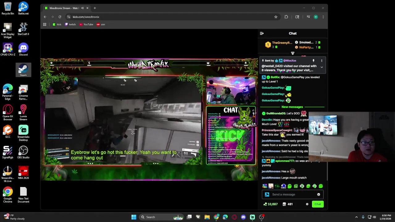Viewport: 395px width, 222px height.
Task: Open the emoji picker in chat box
Action: (x=318, y=195)
